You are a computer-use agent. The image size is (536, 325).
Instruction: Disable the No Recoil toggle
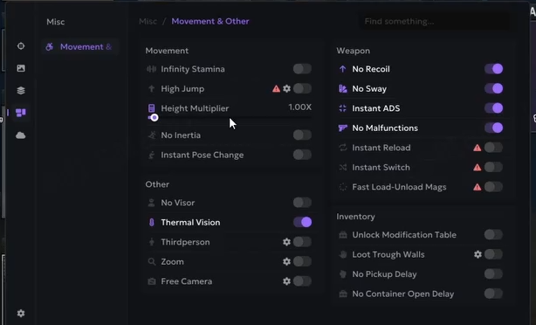click(x=493, y=69)
